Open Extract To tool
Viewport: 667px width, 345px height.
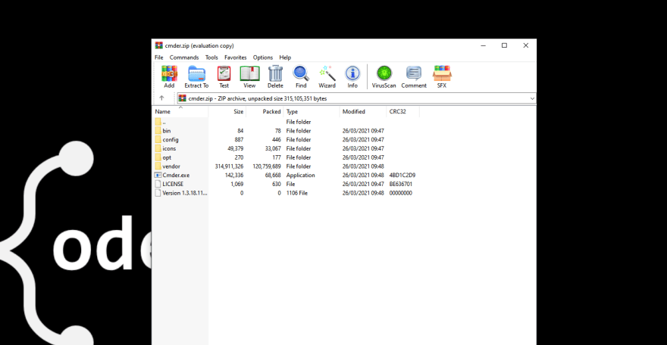(196, 77)
